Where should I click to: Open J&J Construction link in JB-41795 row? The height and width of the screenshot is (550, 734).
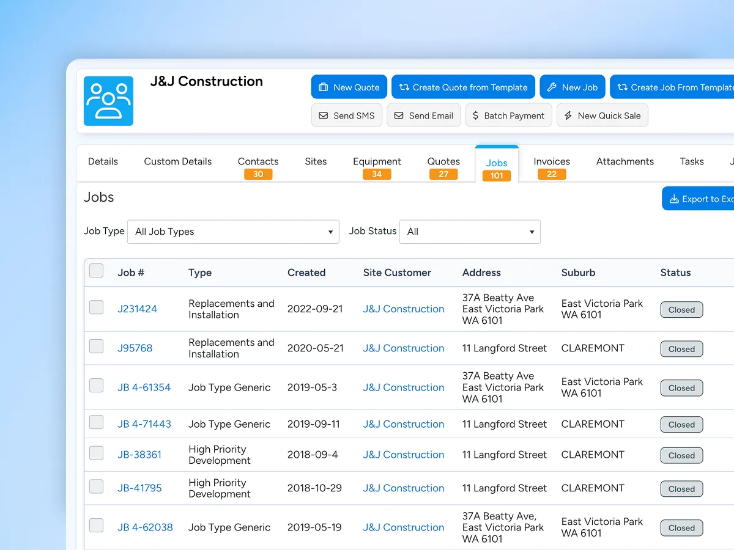tap(404, 488)
